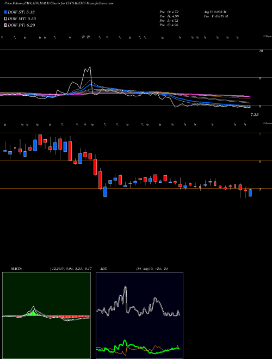Viewport: 272px width, 359px height.
Task: Click the '5' price axis label
Action: pyautogui.click(x=260, y=190)
